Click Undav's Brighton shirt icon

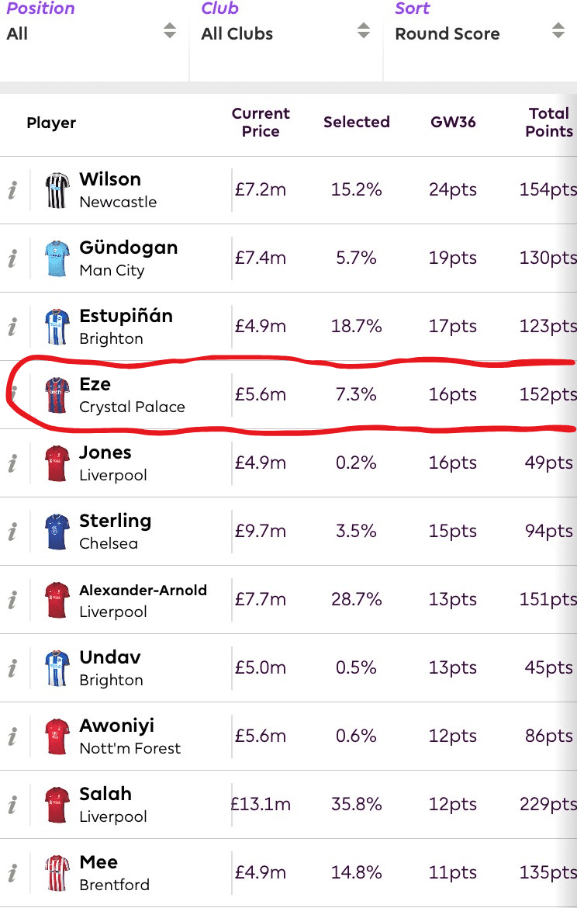coord(57,667)
